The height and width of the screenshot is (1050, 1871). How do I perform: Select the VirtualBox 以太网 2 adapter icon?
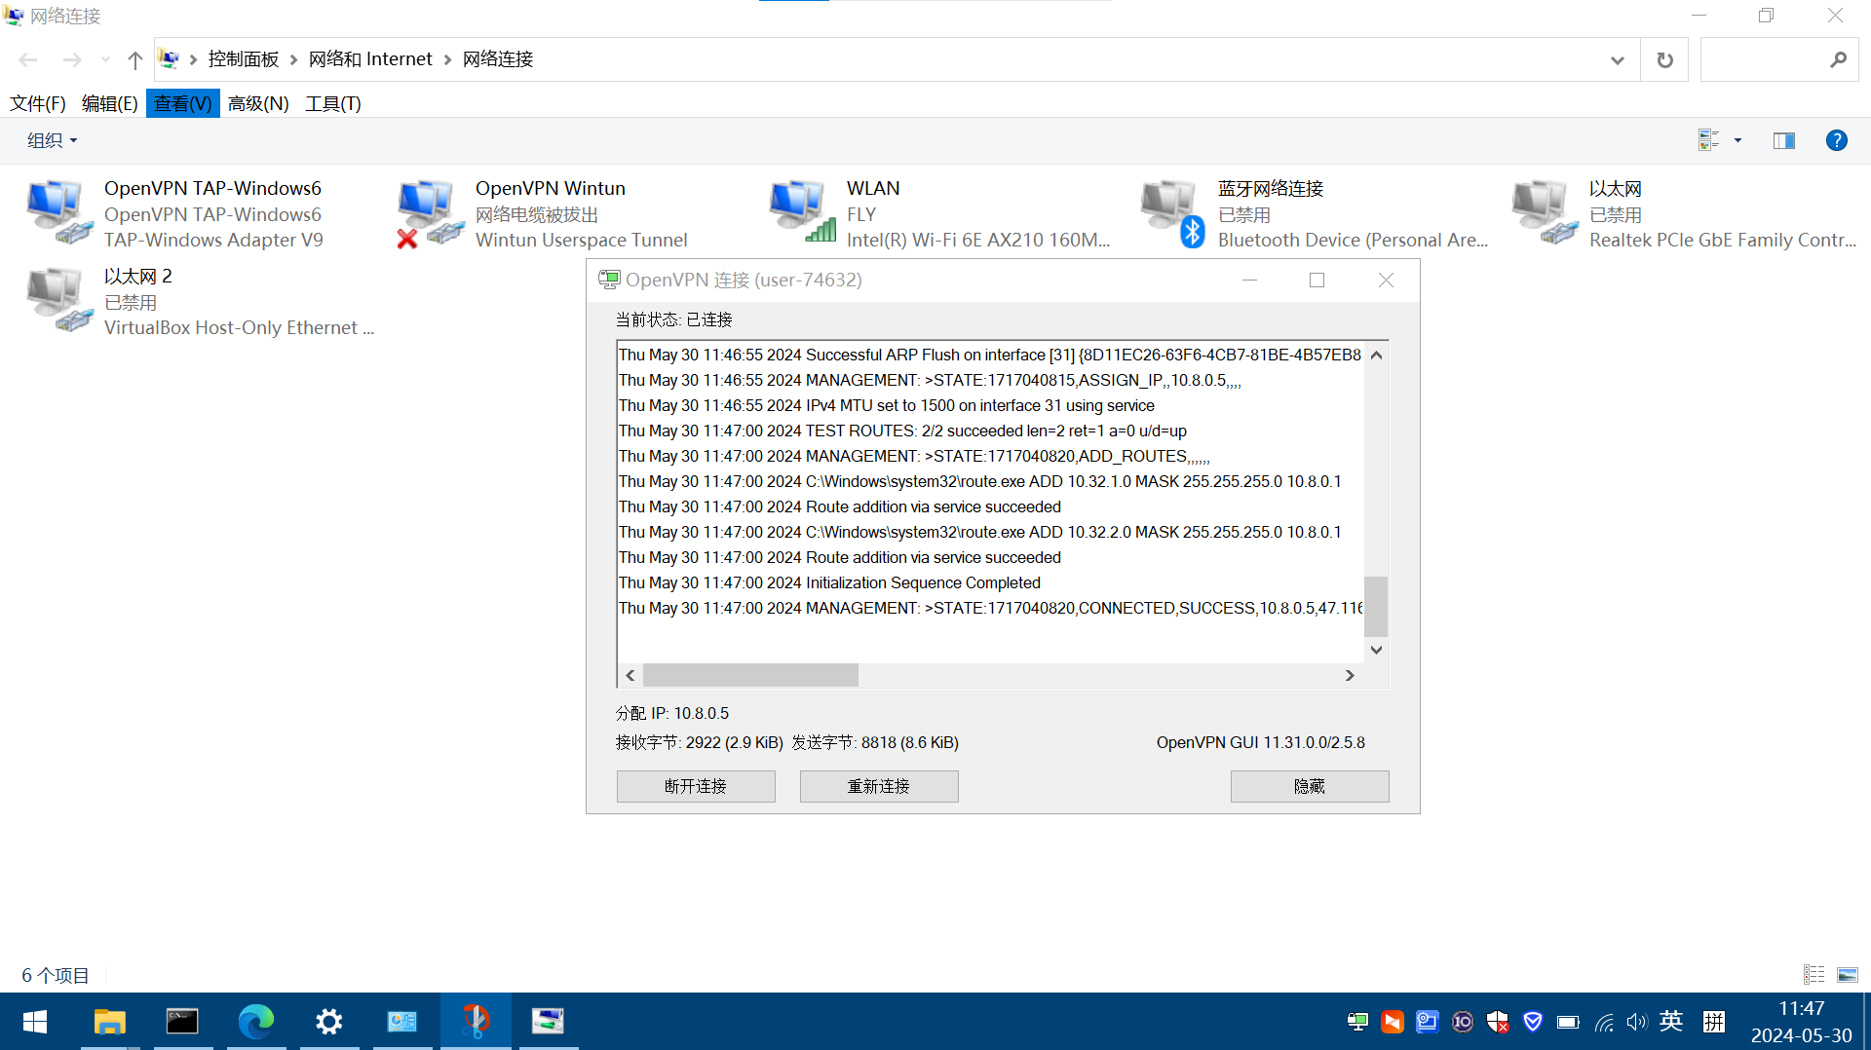click(57, 300)
